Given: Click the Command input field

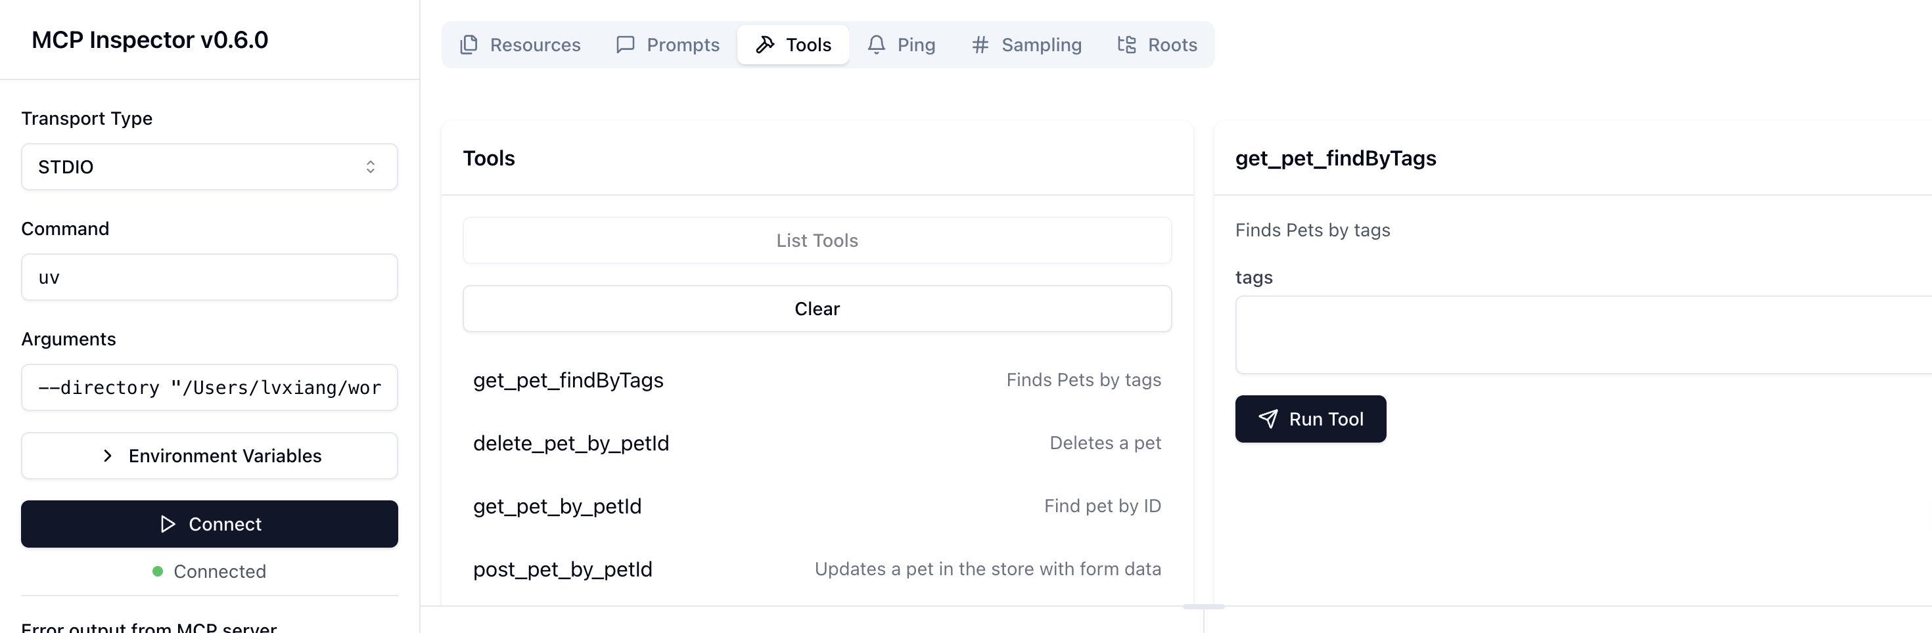Looking at the screenshot, I should pos(209,277).
